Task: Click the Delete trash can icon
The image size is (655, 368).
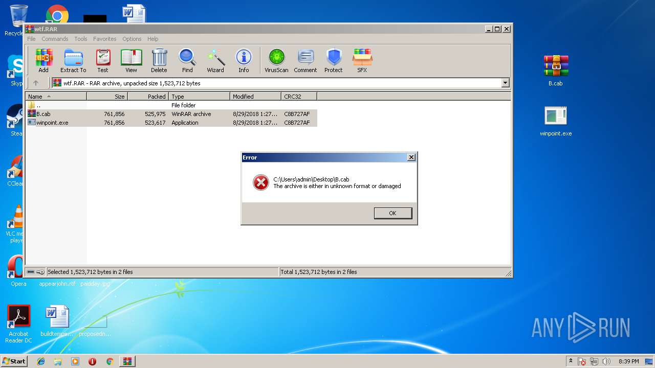Action: pyautogui.click(x=159, y=61)
